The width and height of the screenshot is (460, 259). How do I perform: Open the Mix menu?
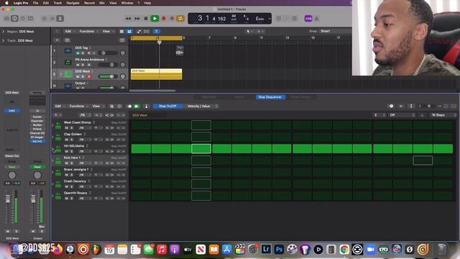102,3
